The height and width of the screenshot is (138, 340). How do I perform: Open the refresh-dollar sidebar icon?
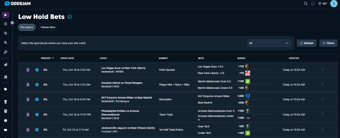pyautogui.click(x=6, y=33)
